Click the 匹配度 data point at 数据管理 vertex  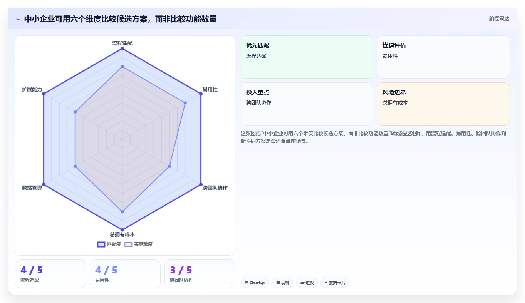pyautogui.click(x=44, y=184)
